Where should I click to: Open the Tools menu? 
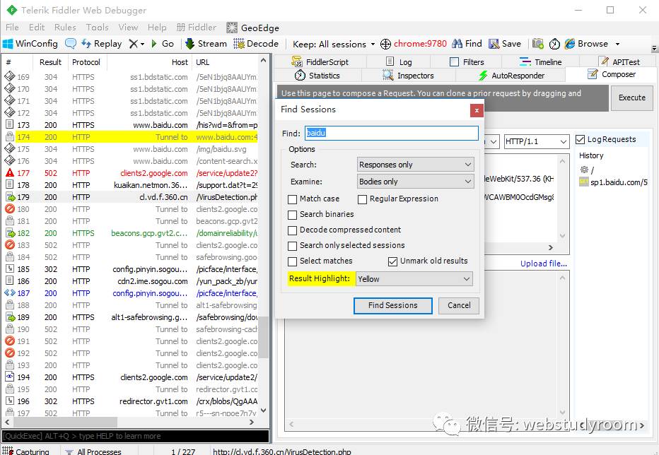pos(97,28)
